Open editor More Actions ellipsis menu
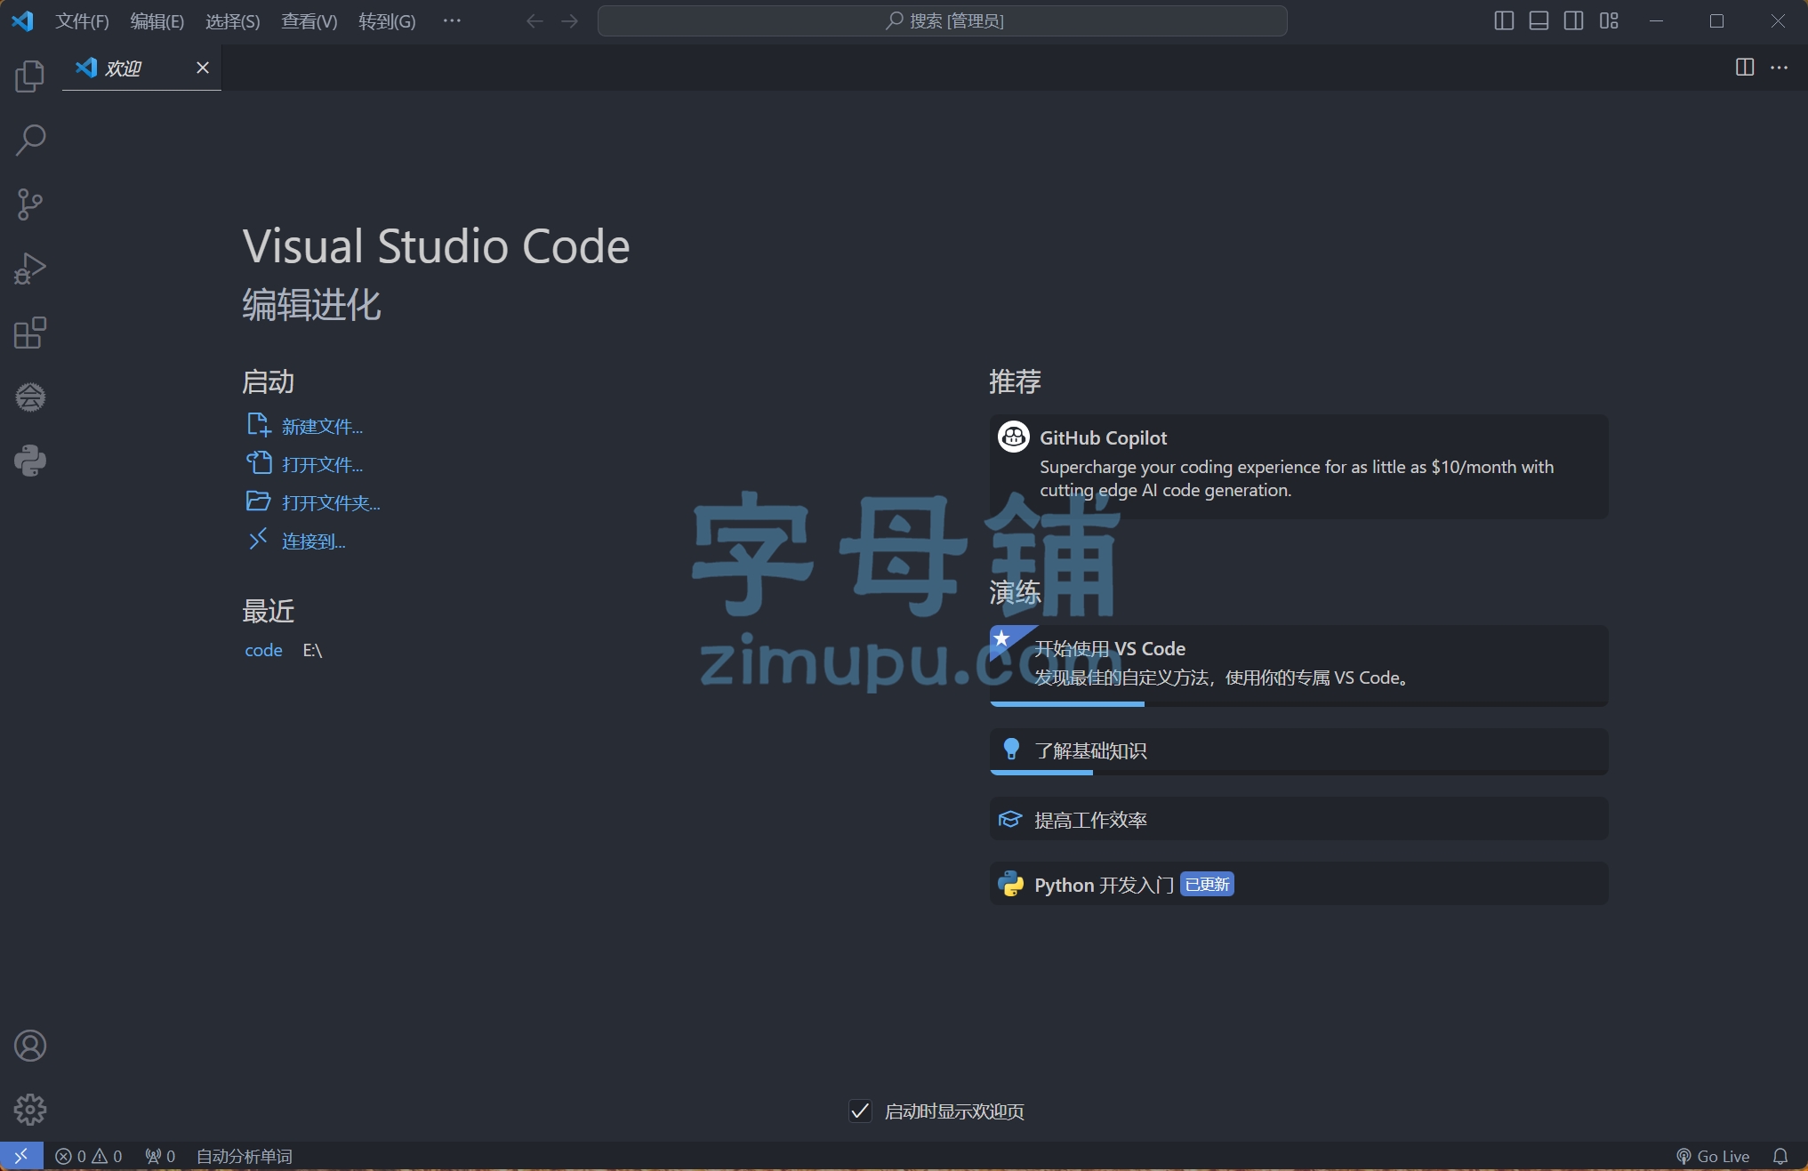Viewport: 1808px width, 1171px height. [x=1779, y=68]
